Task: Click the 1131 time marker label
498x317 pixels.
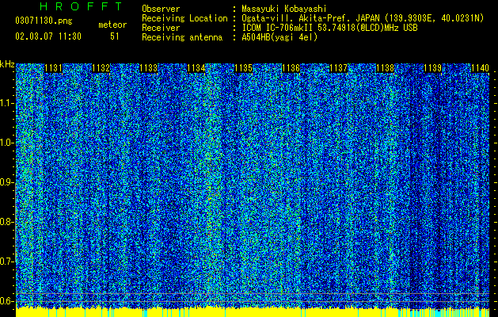Action: 53,68
